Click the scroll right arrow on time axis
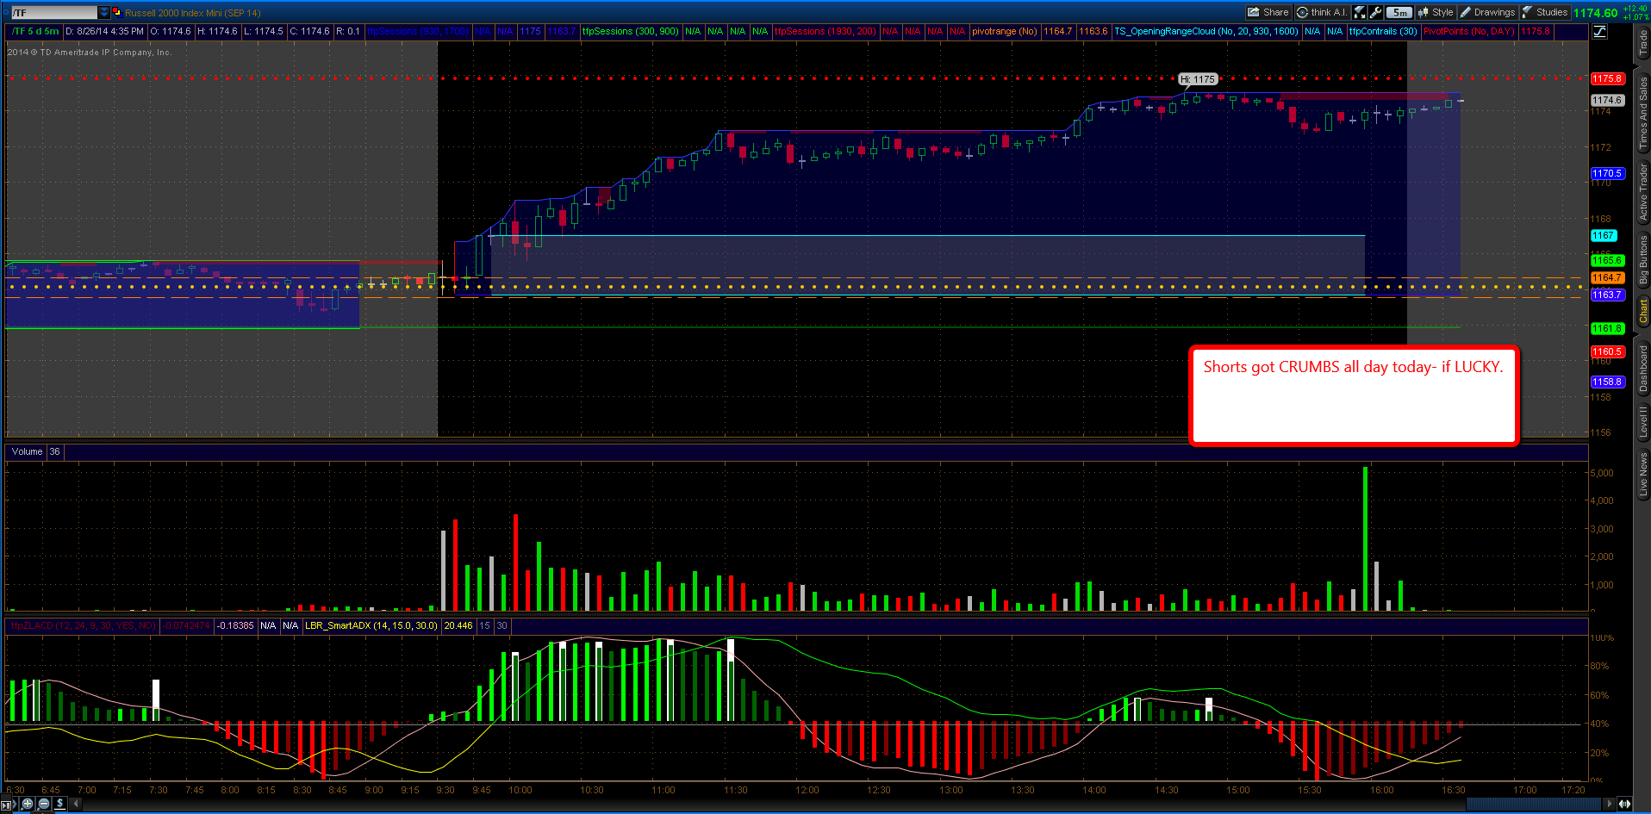This screenshot has width=1651, height=814. pyautogui.click(x=1608, y=804)
